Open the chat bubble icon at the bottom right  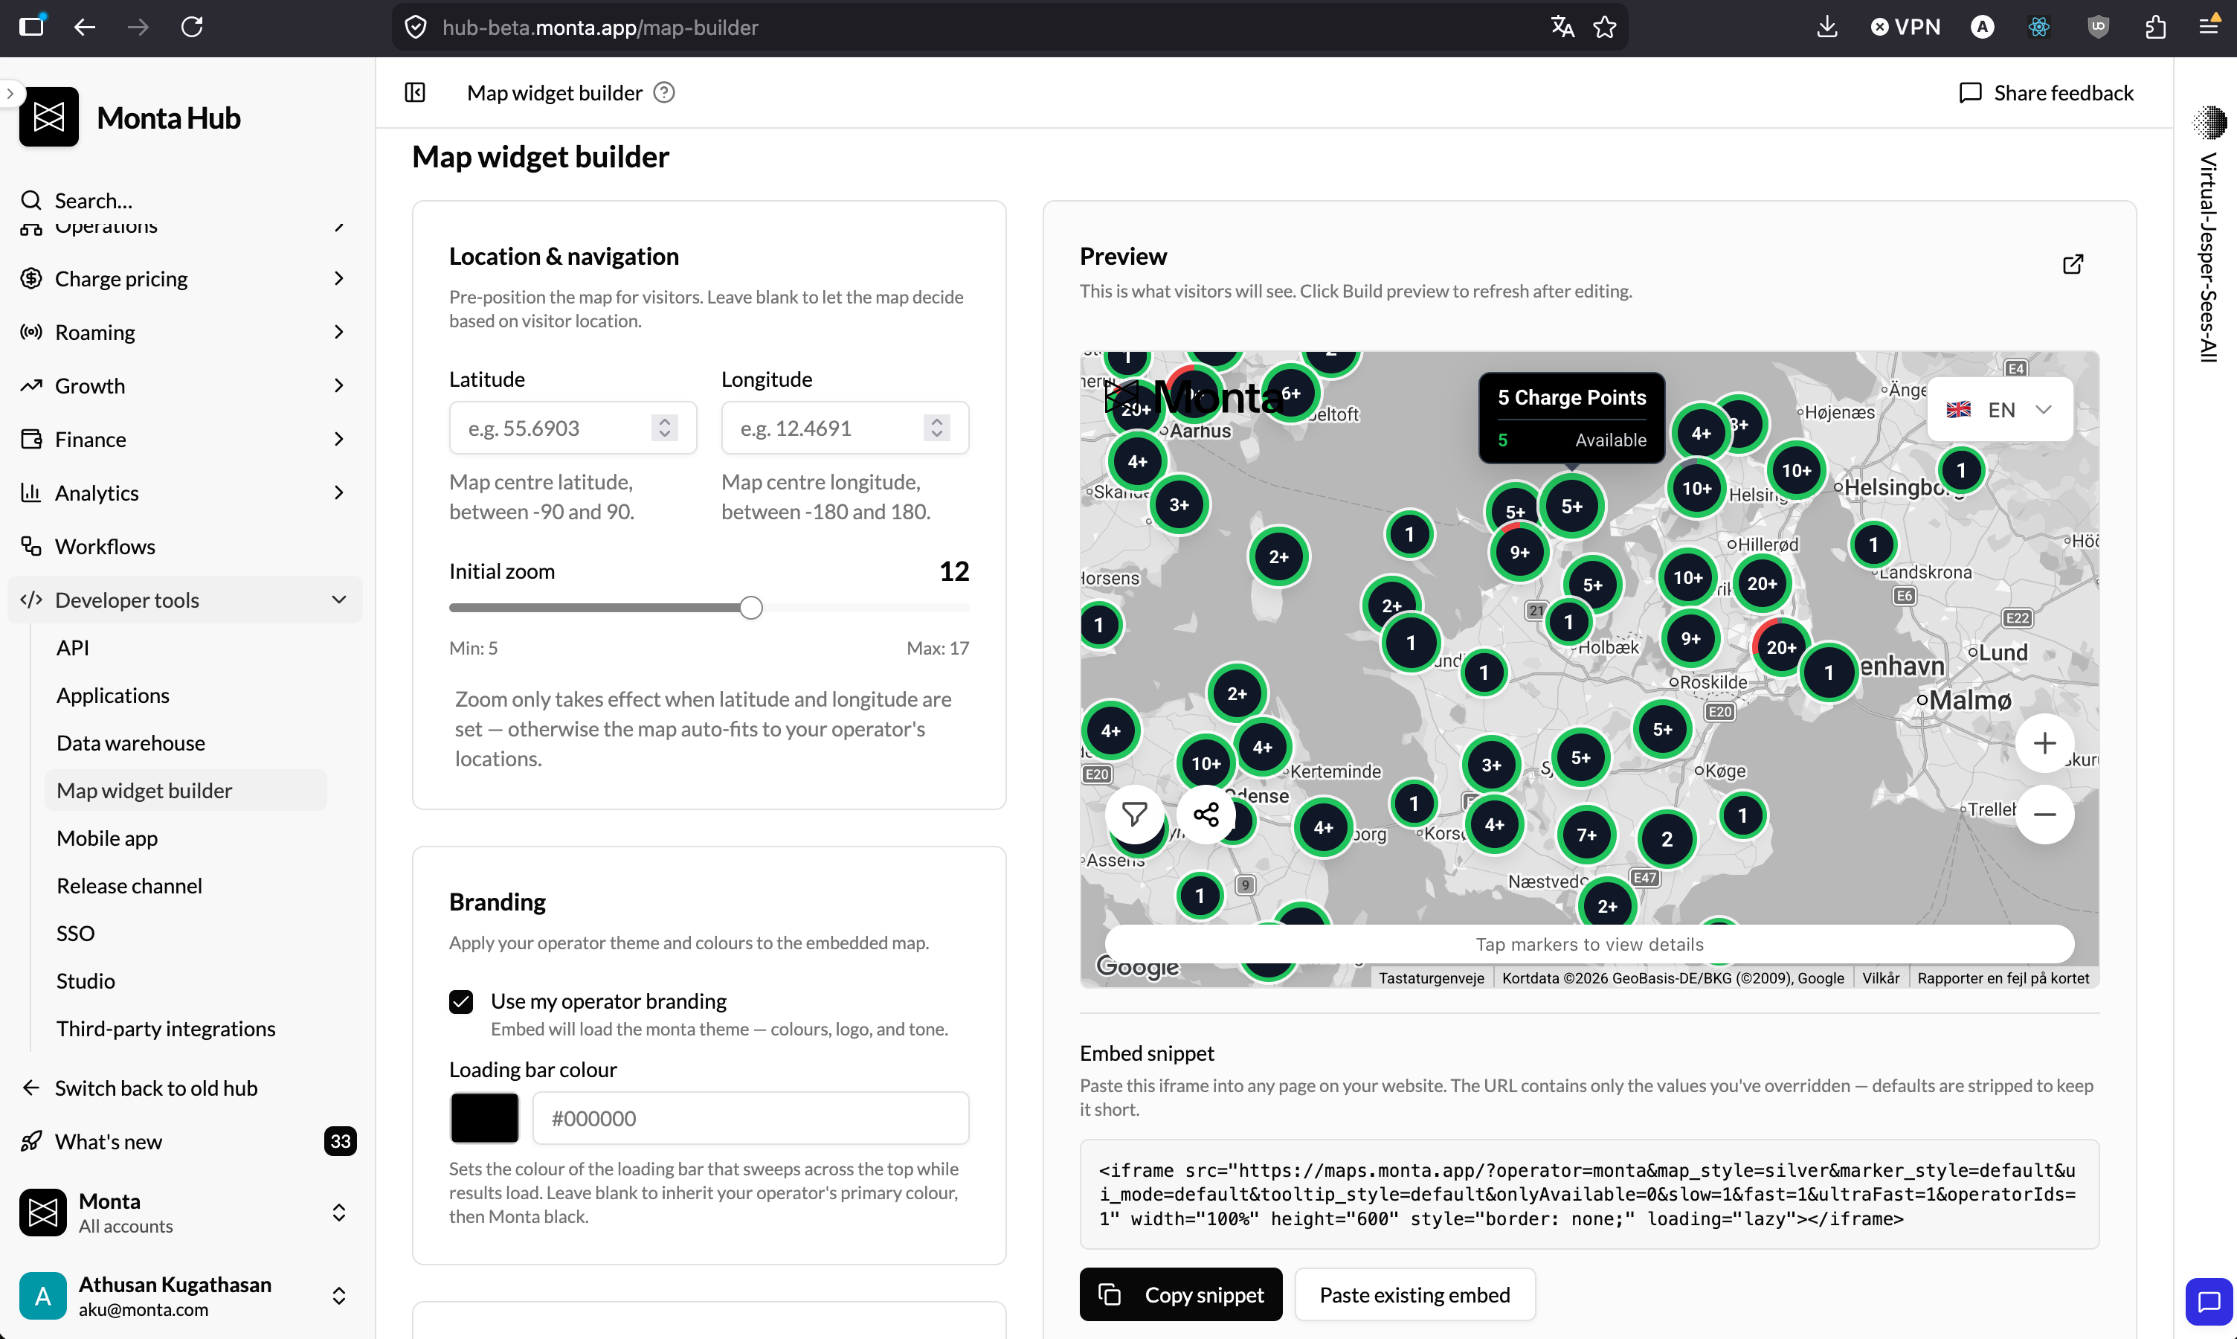[x=2209, y=1301]
